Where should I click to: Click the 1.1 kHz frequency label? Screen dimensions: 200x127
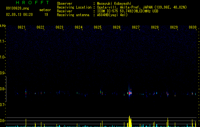click(x=3, y=41)
